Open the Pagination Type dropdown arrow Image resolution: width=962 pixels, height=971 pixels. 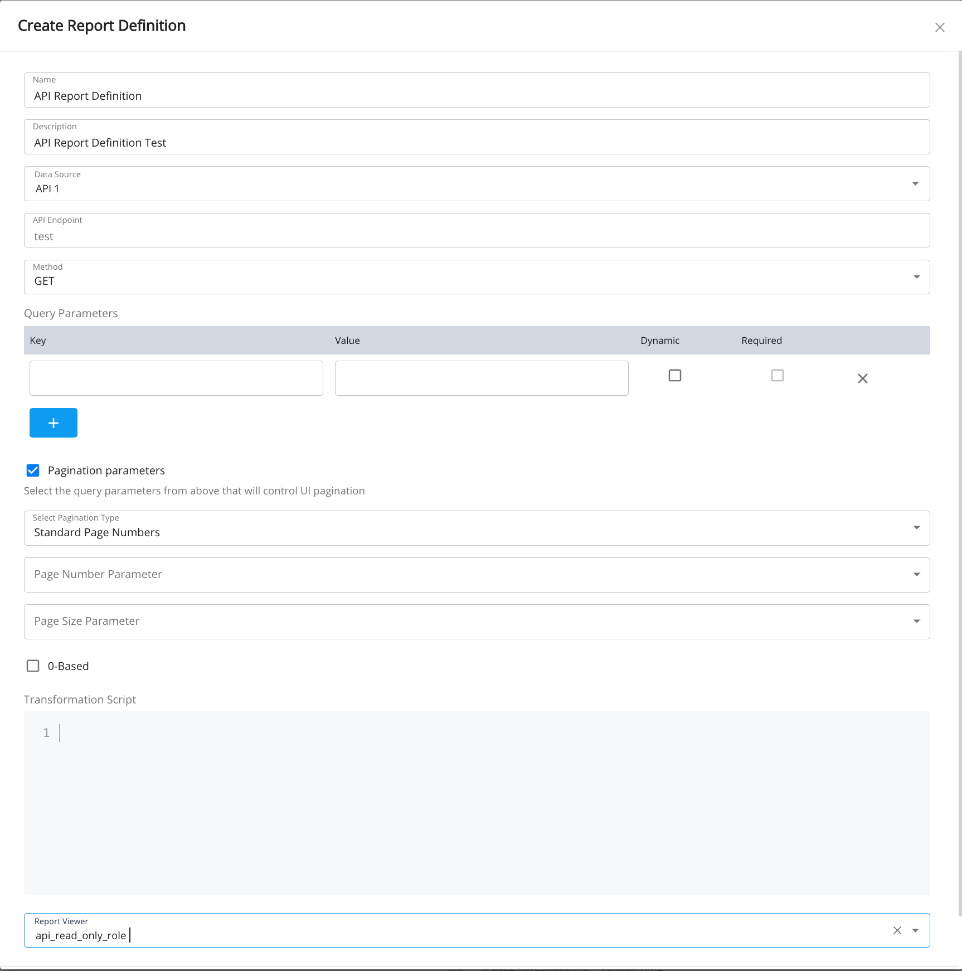pyautogui.click(x=916, y=527)
